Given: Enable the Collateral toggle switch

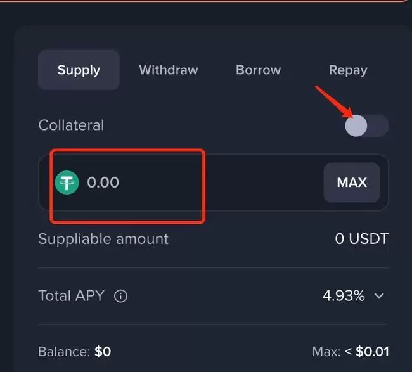Looking at the screenshot, I should click(366, 125).
